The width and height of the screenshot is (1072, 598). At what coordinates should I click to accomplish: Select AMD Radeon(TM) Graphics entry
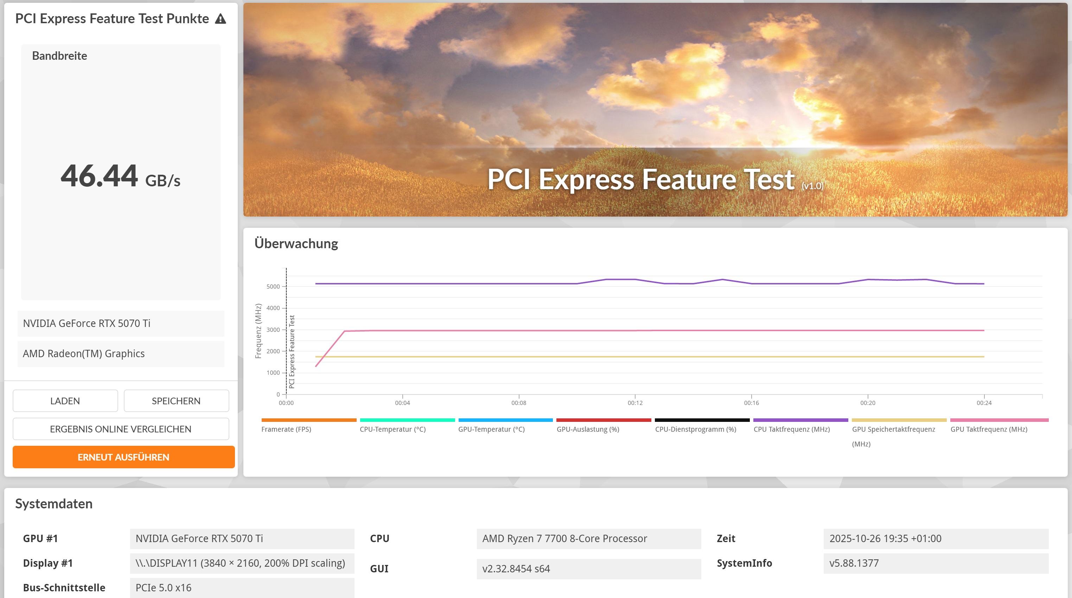[x=121, y=353]
